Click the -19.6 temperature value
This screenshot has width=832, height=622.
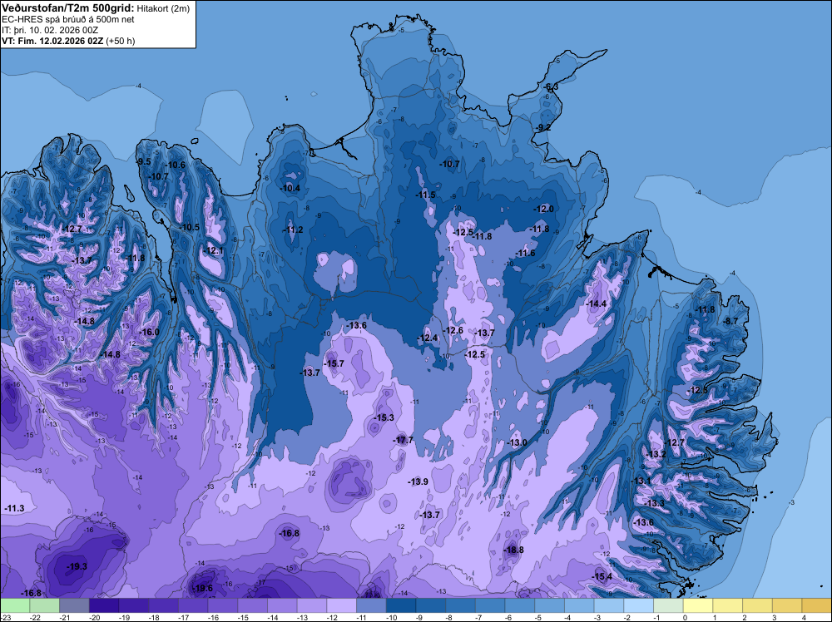tap(203, 588)
